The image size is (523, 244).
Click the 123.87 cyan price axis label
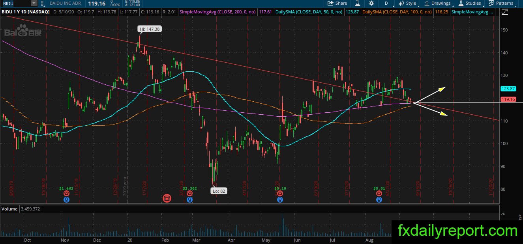(508, 89)
